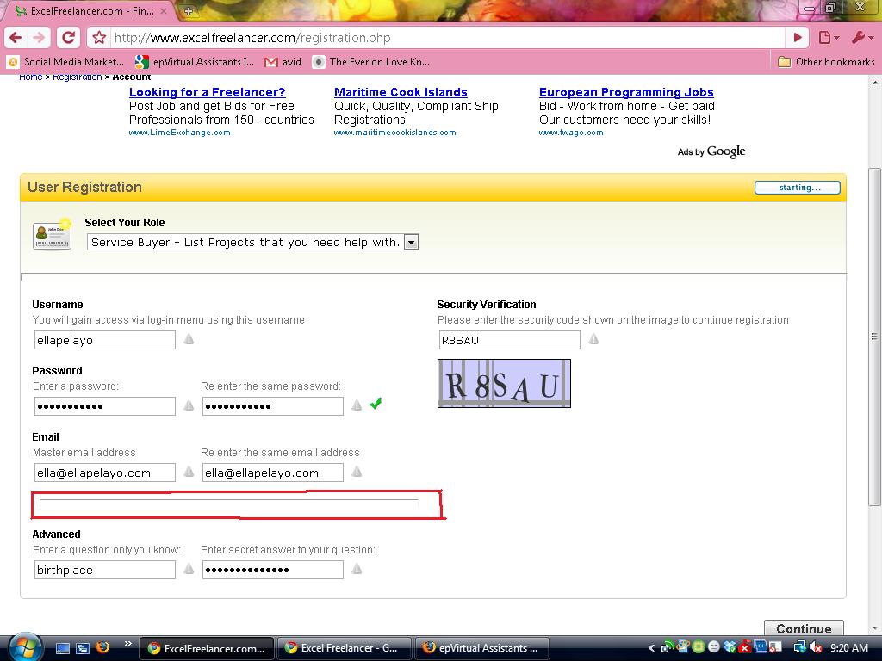
Task: Click the starting... button on the yellow header
Action: [x=797, y=187]
